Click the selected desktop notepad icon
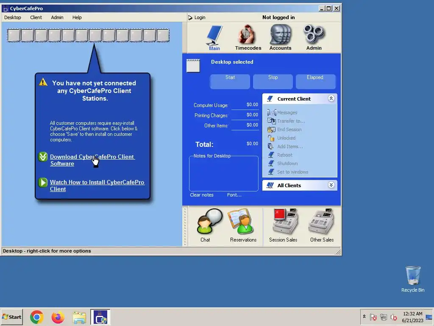The image size is (434, 326). click(x=193, y=66)
